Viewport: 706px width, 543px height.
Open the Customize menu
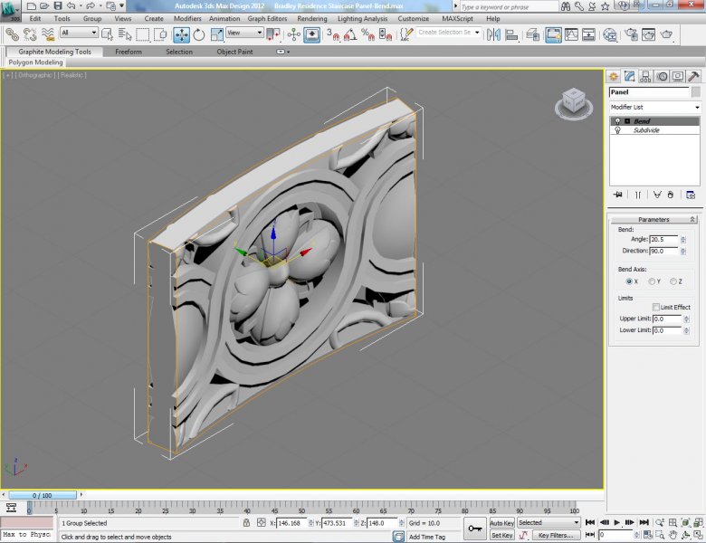point(414,18)
